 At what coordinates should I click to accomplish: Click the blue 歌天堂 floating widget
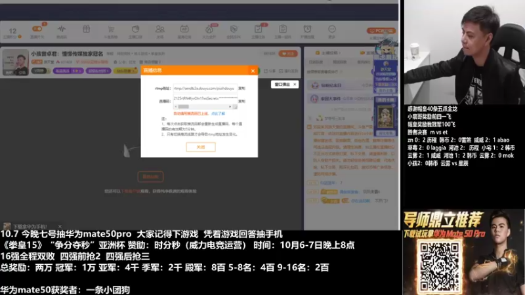pos(386,76)
